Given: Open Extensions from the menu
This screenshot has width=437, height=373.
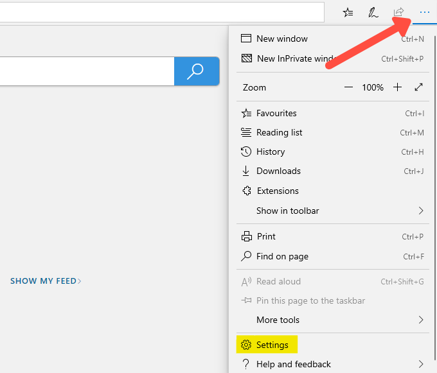Looking at the screenshot, I should point(278,191).
